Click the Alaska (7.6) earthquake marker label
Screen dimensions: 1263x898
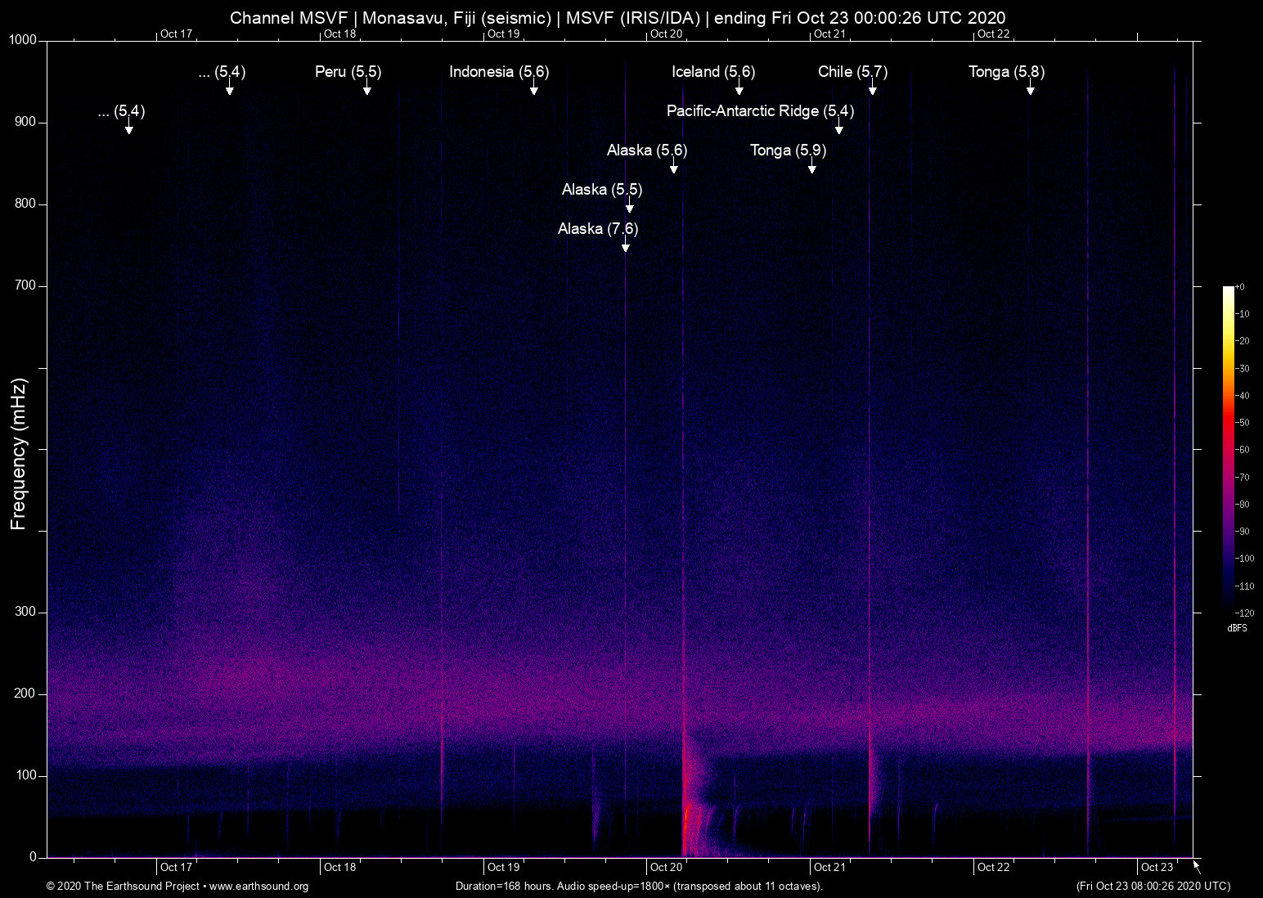[x=598, y=229]
